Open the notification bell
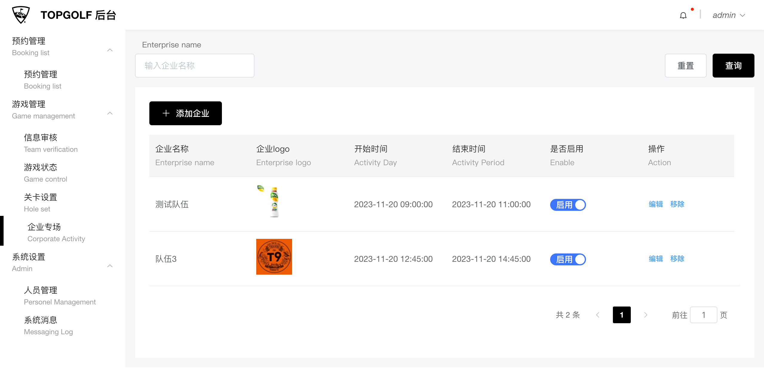The image size is (764, 390). pos(683,16)
